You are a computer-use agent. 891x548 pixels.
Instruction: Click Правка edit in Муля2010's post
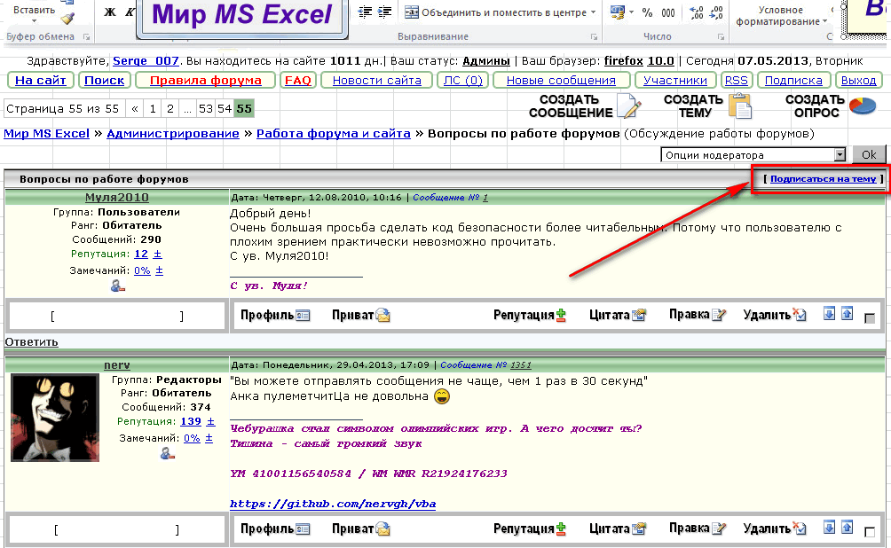coord(698,315)
